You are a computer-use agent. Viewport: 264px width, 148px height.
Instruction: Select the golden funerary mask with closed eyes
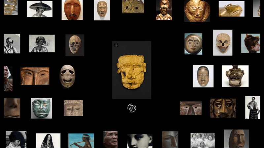(197, 11)
